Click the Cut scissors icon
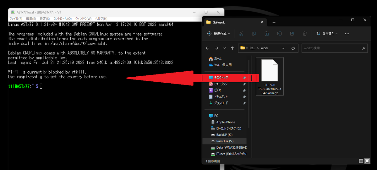Screen dimensions: 377x170 pos(241,34)
